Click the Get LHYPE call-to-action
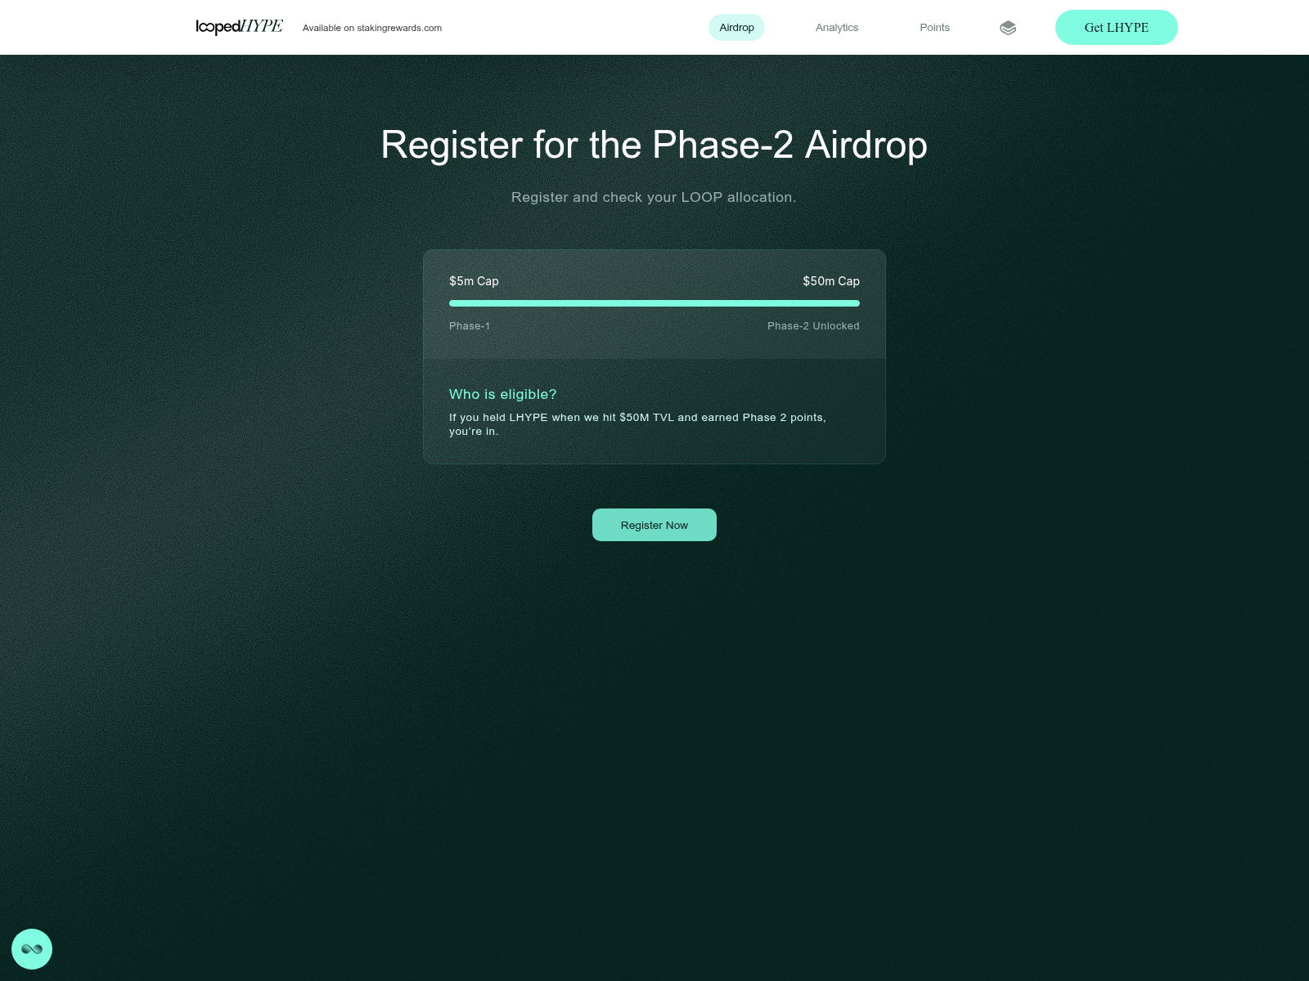This screenshot has width=1309, height=981. [1116, 27]
